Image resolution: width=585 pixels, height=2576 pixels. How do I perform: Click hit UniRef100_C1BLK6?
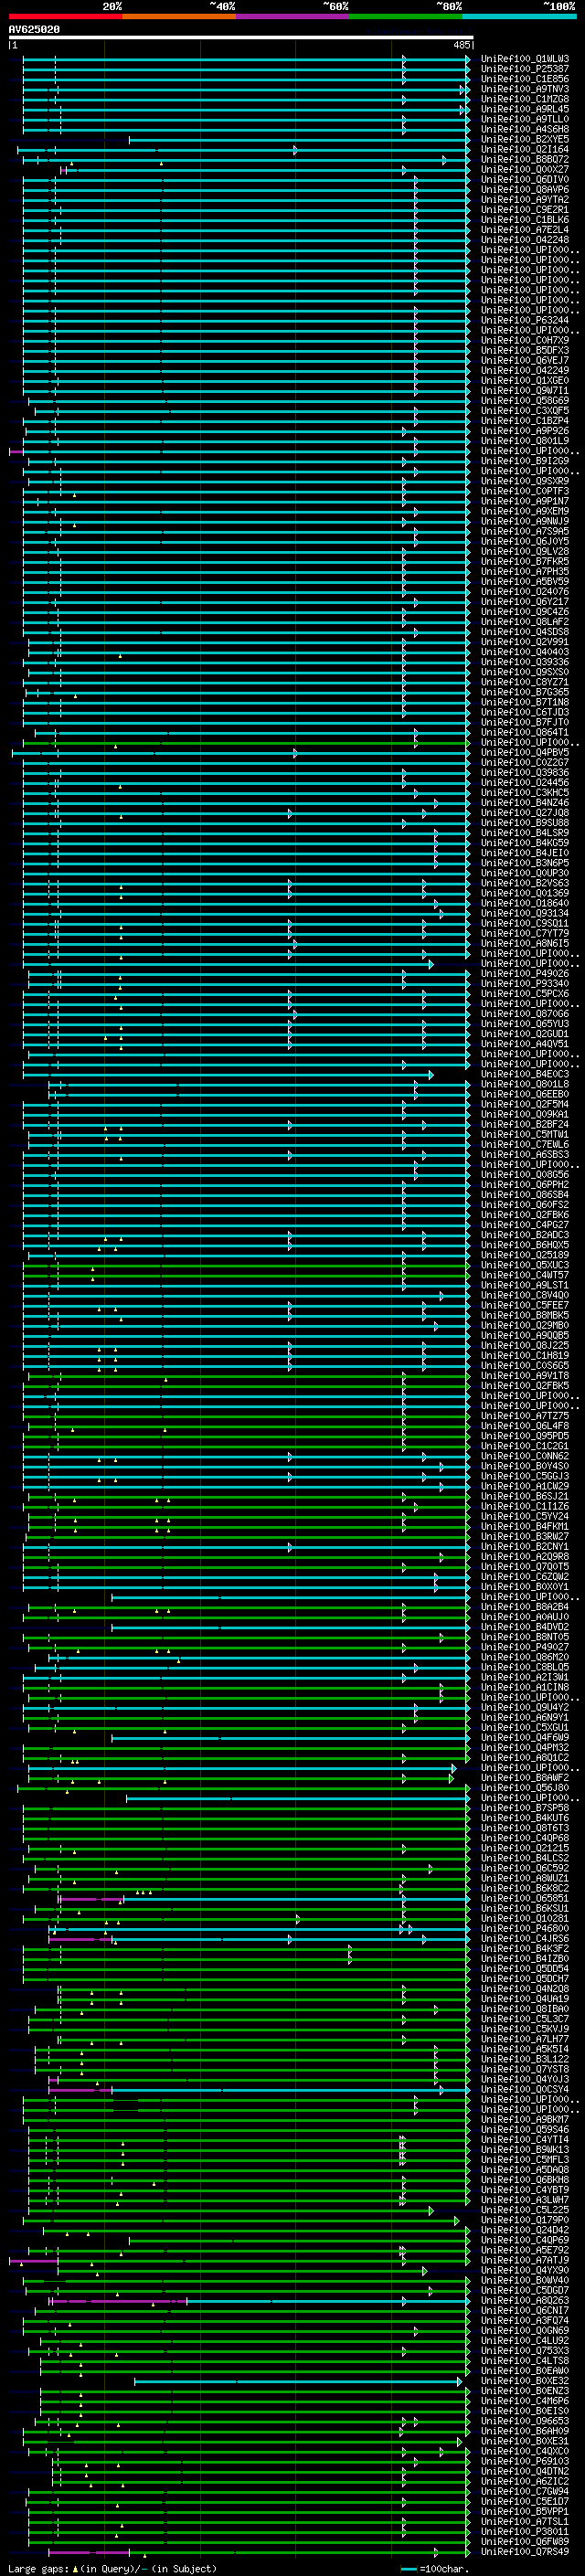point(525,219)
